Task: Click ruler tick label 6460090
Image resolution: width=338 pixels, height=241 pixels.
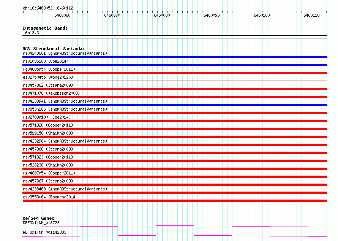Action: [x=212, y=15]
